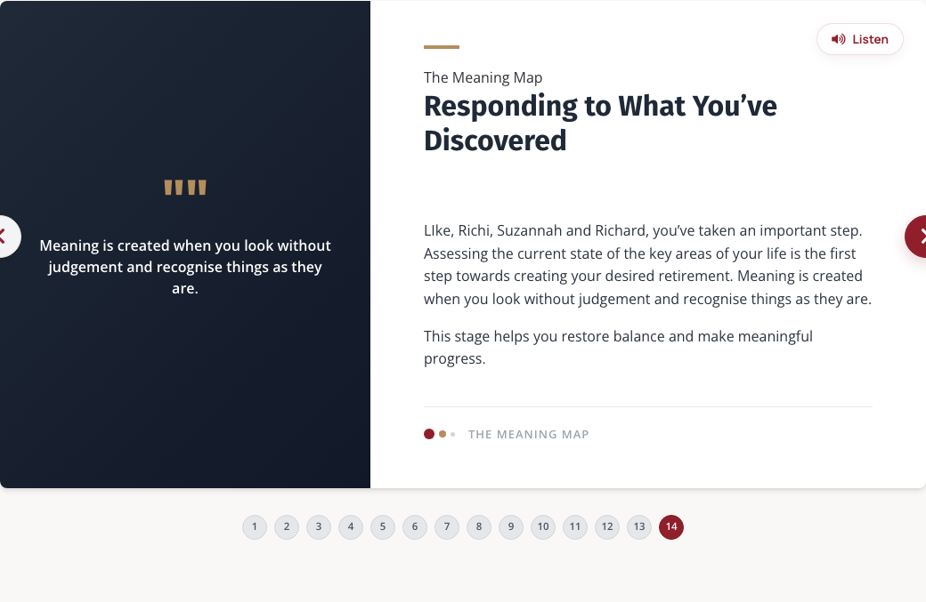Viewport: 926px width, 602px height.
Task: Click the Listen speaker button
Action: pyautogui.click(x=860, y=39)
